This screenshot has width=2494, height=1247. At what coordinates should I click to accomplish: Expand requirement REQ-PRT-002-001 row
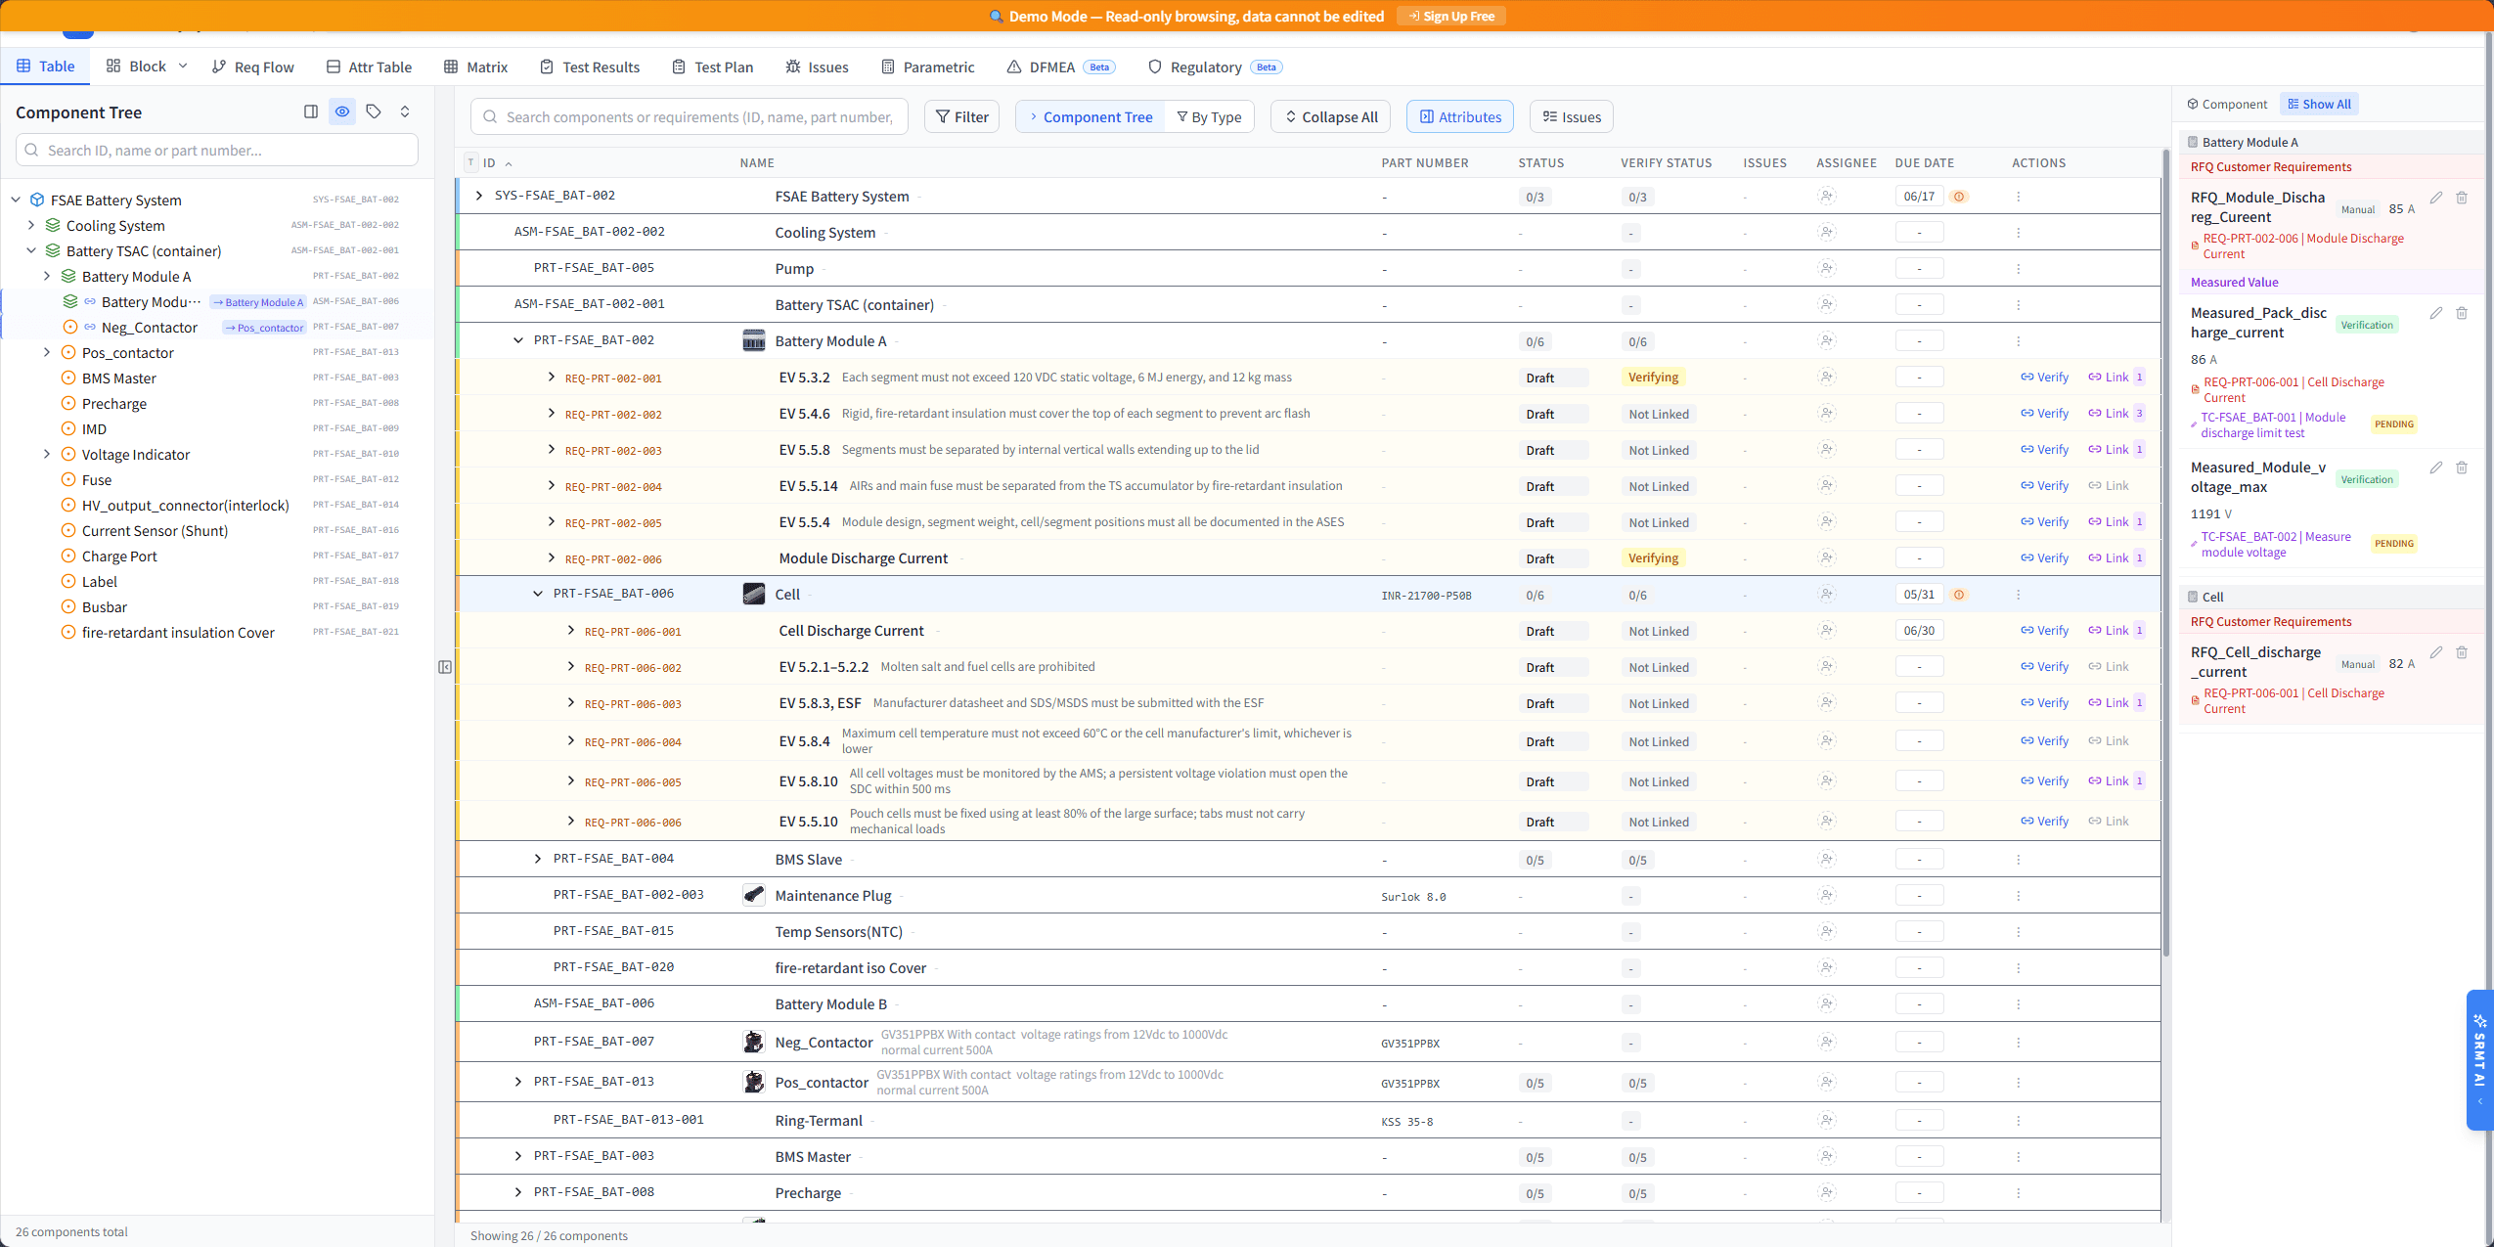point(551,377)
